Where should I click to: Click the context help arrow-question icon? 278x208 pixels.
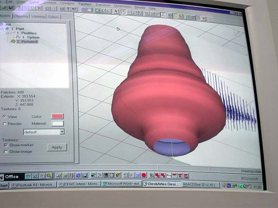[74, 9]
